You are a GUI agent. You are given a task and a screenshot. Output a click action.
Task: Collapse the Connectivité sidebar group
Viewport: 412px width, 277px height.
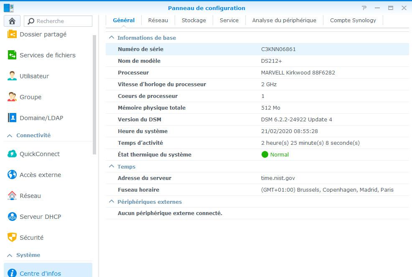point(10,136)
